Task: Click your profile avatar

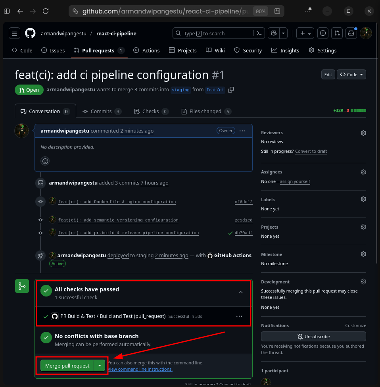Action: coord(365,33)
